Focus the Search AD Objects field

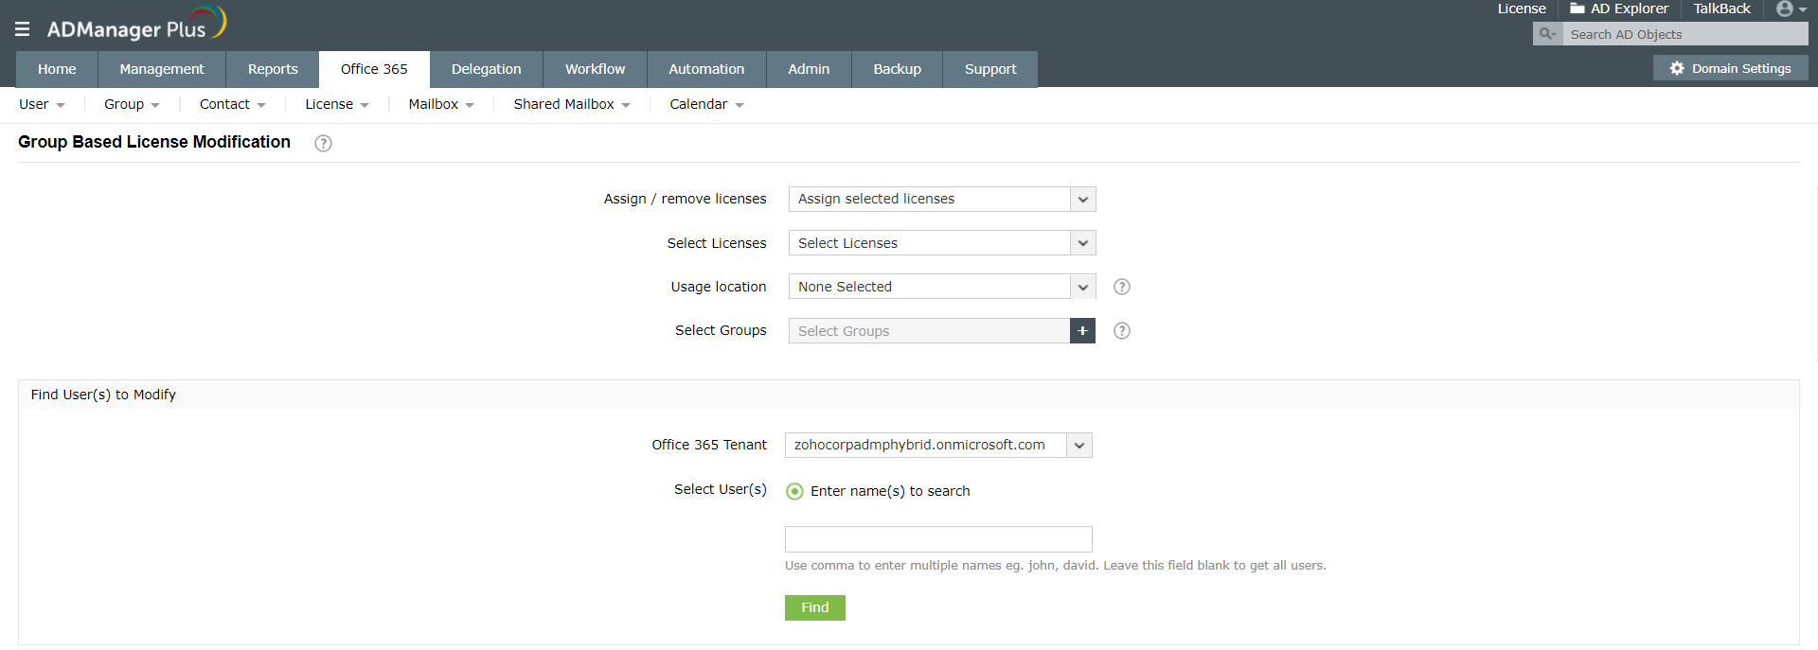coord(1685,34)
